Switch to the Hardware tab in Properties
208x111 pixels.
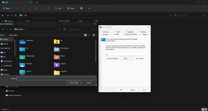coord(130,32)
